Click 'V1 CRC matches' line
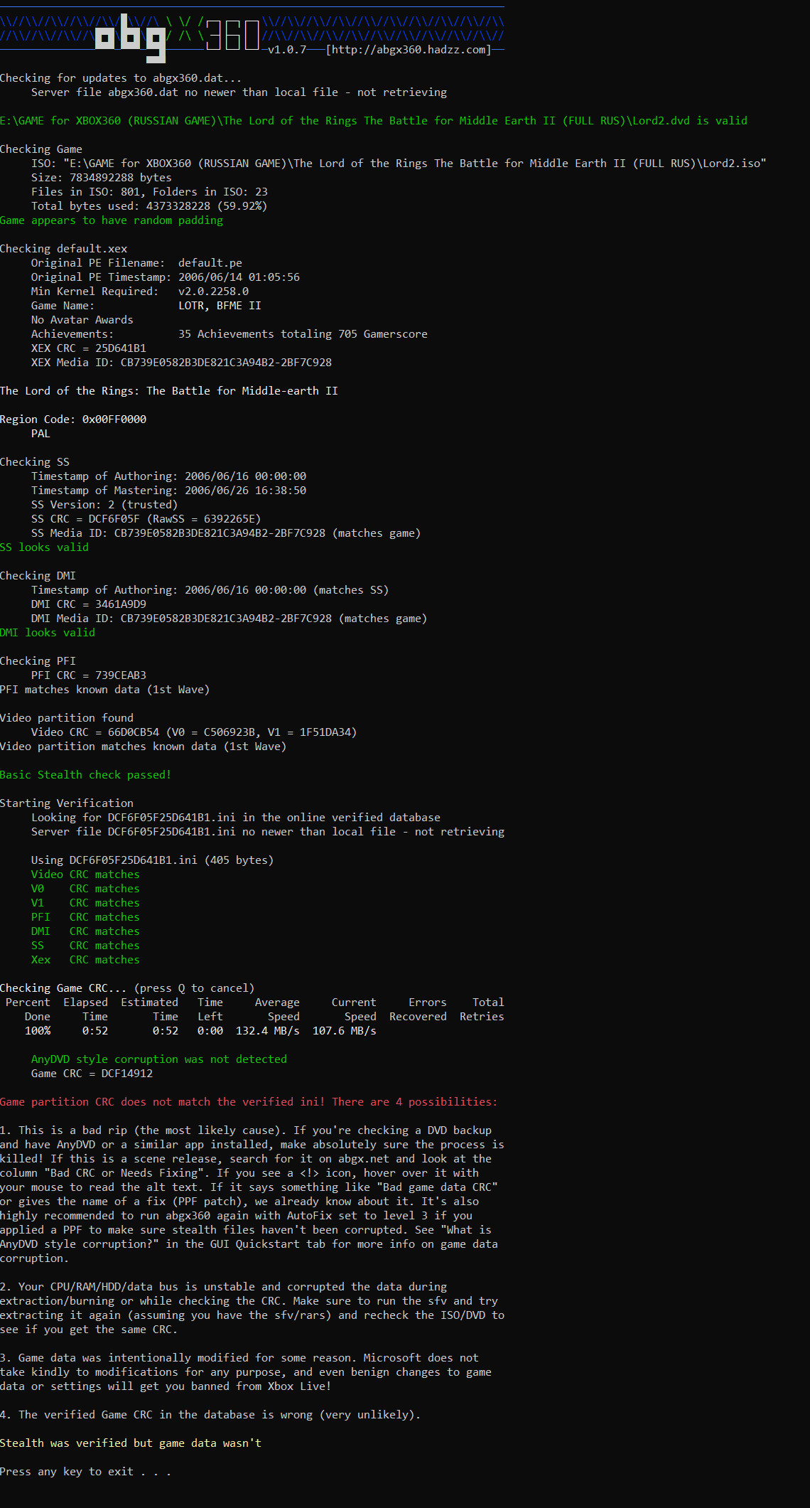 (85, 903)
